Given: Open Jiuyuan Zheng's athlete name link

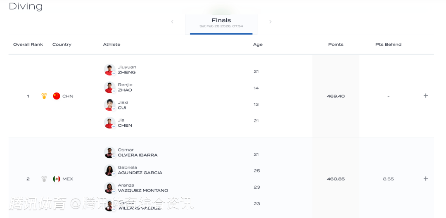Looking at the screenshot, I should tap(127, 70).
